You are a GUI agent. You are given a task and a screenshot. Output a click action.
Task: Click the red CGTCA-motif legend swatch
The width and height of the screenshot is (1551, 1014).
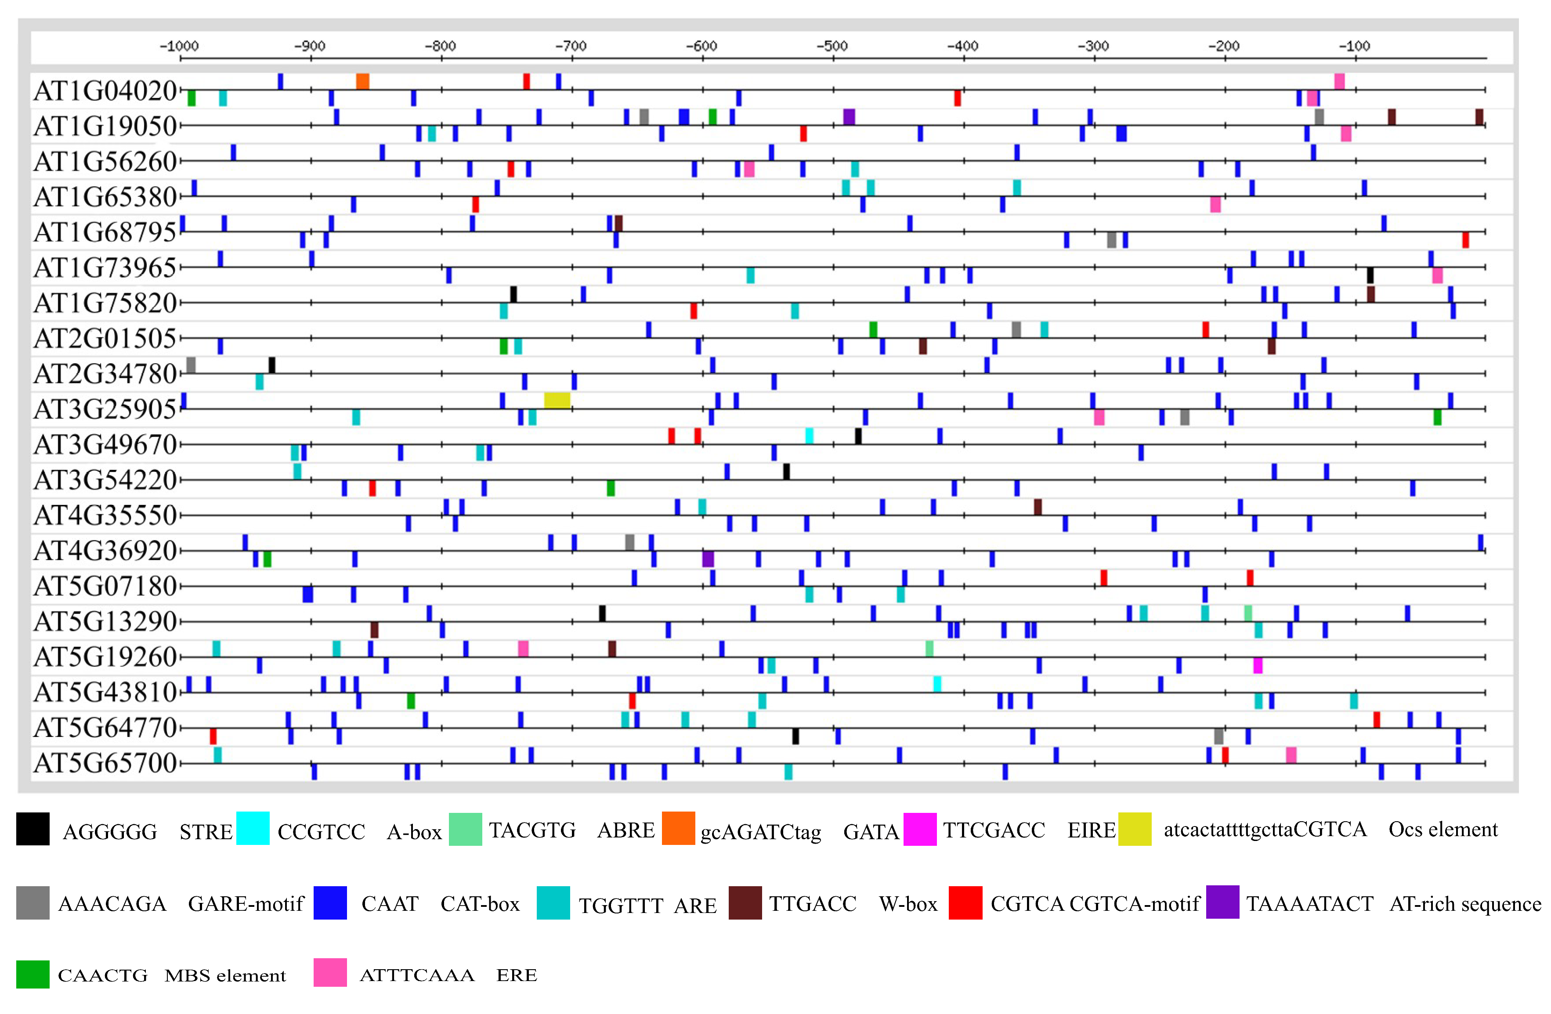(x=965, y=902)
